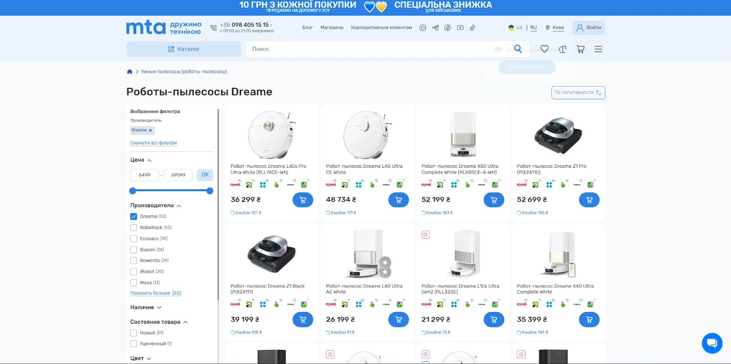Open the hamburger menu in header
Screen dimensions: 731x364
point(598,49)
